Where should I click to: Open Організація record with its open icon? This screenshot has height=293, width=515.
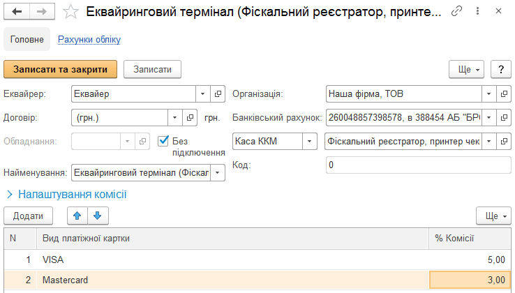pos(504,94)
